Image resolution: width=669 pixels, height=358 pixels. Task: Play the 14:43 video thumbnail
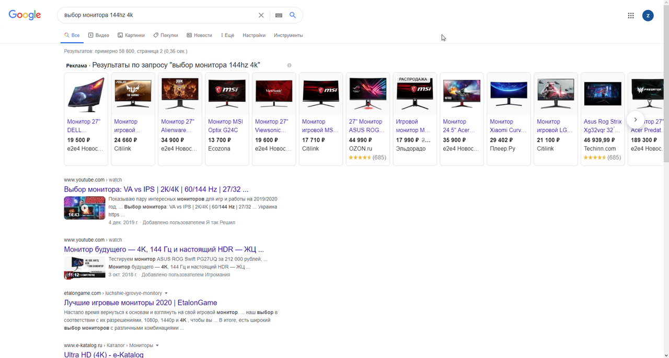tap(85, 208)
